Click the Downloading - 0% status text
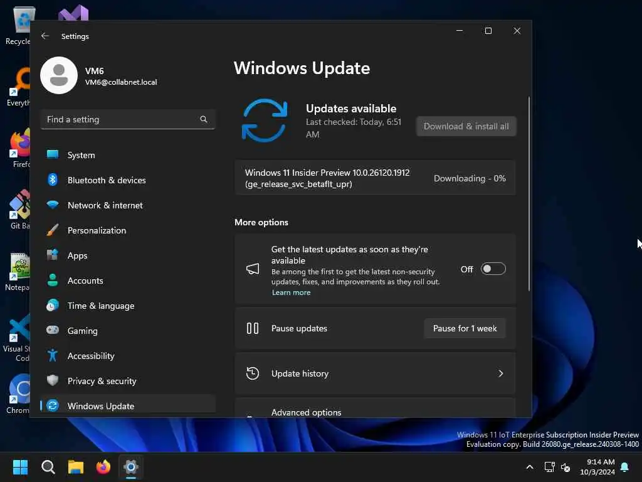 pyautogui.click(x=470, y=178)
